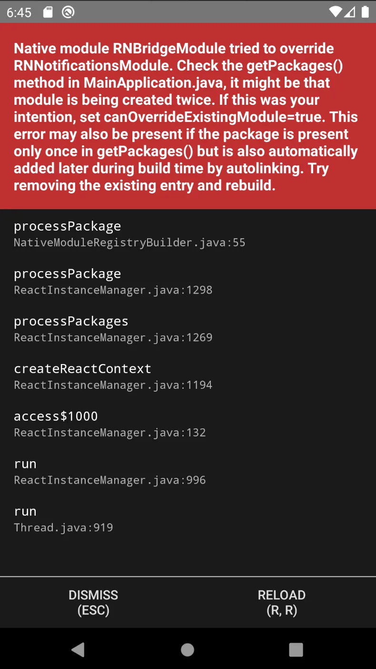376x669 pixels.
Task: Tap the cellular signal strength icon
Action: tap(350, 12)
